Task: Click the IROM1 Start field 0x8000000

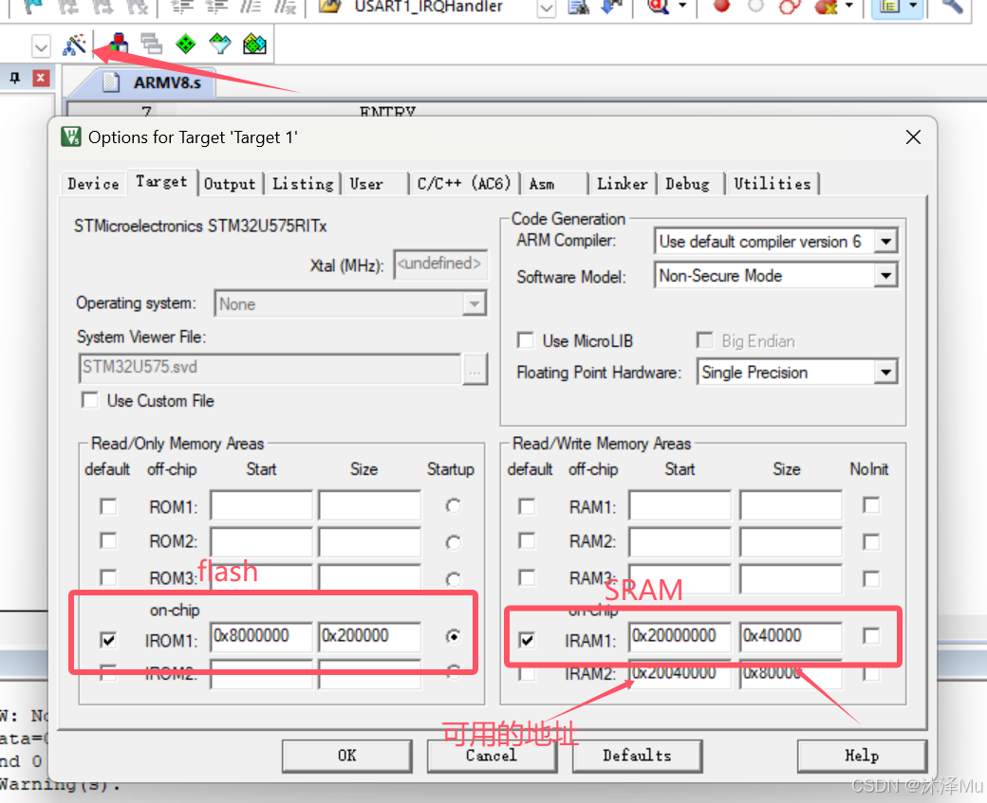Action: click(x=261, y=637)
